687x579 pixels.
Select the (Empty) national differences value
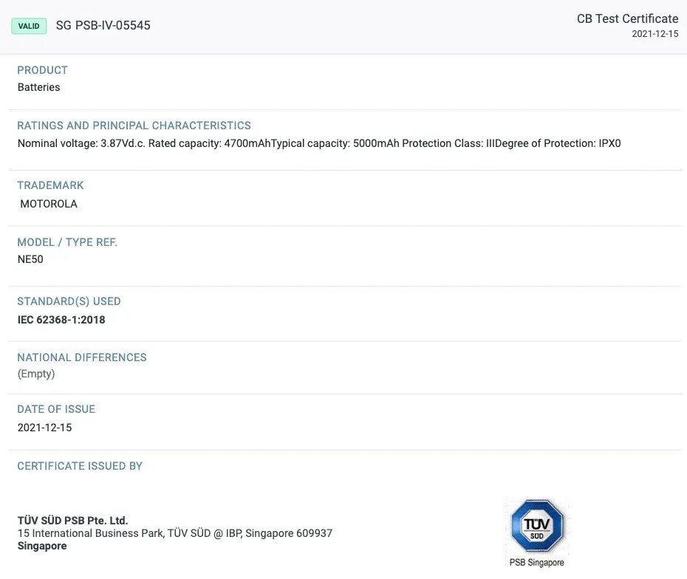(x=36, y=374)
